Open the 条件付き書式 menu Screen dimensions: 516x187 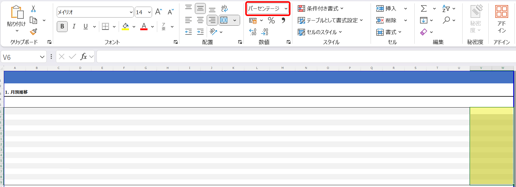coord(321,8)
